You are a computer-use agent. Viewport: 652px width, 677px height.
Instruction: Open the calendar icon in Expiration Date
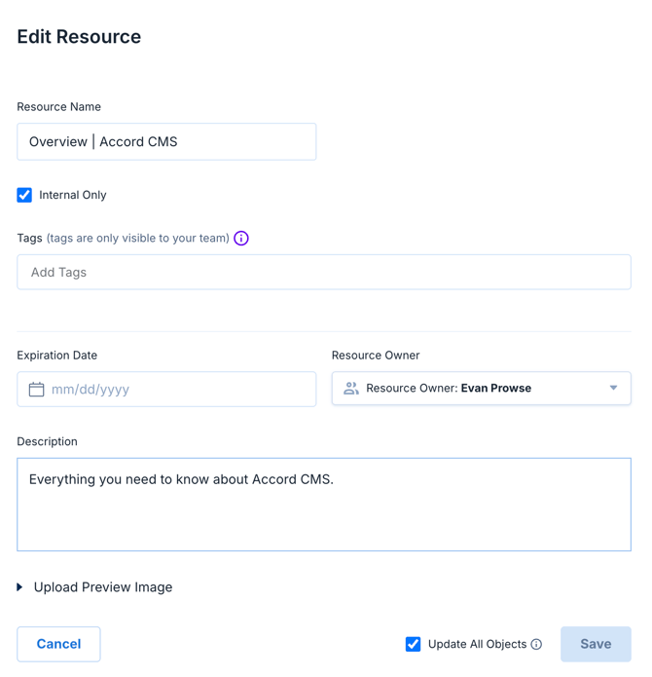coord(36,390)
